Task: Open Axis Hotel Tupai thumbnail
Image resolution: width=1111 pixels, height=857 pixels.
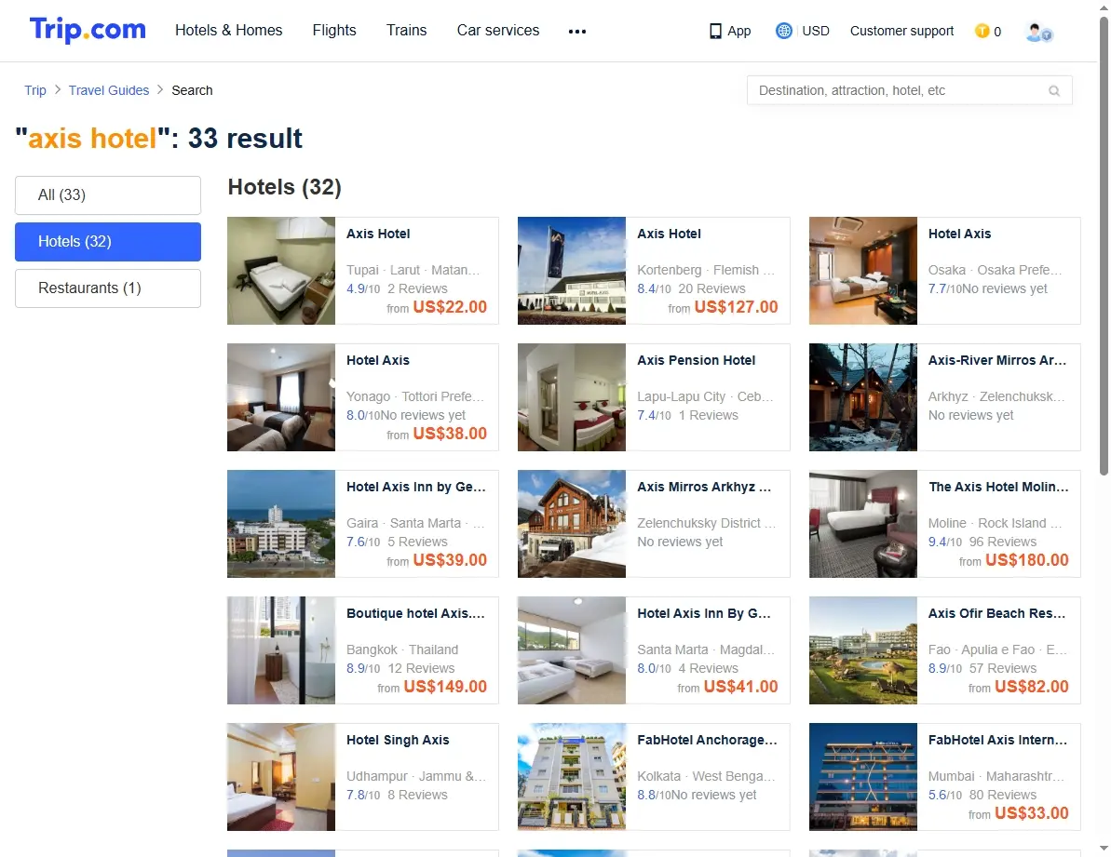Action: pyautogui.click(x=281, y=271)
